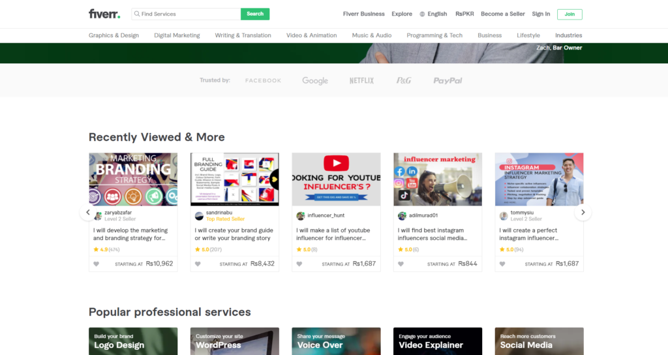Open tommysiu seller avatar
The width and height of the screenshot is (668, 355).
(504, 216)
